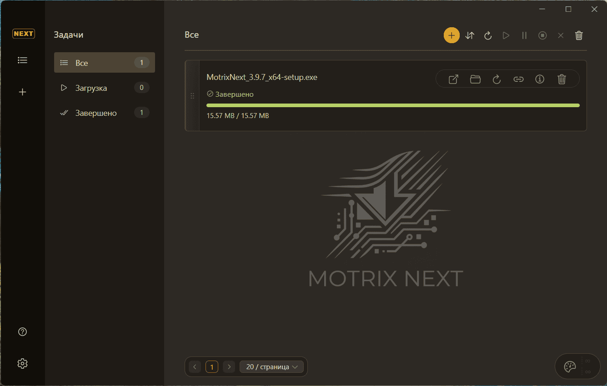Open the help question mark icon
The height and width of the screenshot is (386, 607).
coord(23,332)
